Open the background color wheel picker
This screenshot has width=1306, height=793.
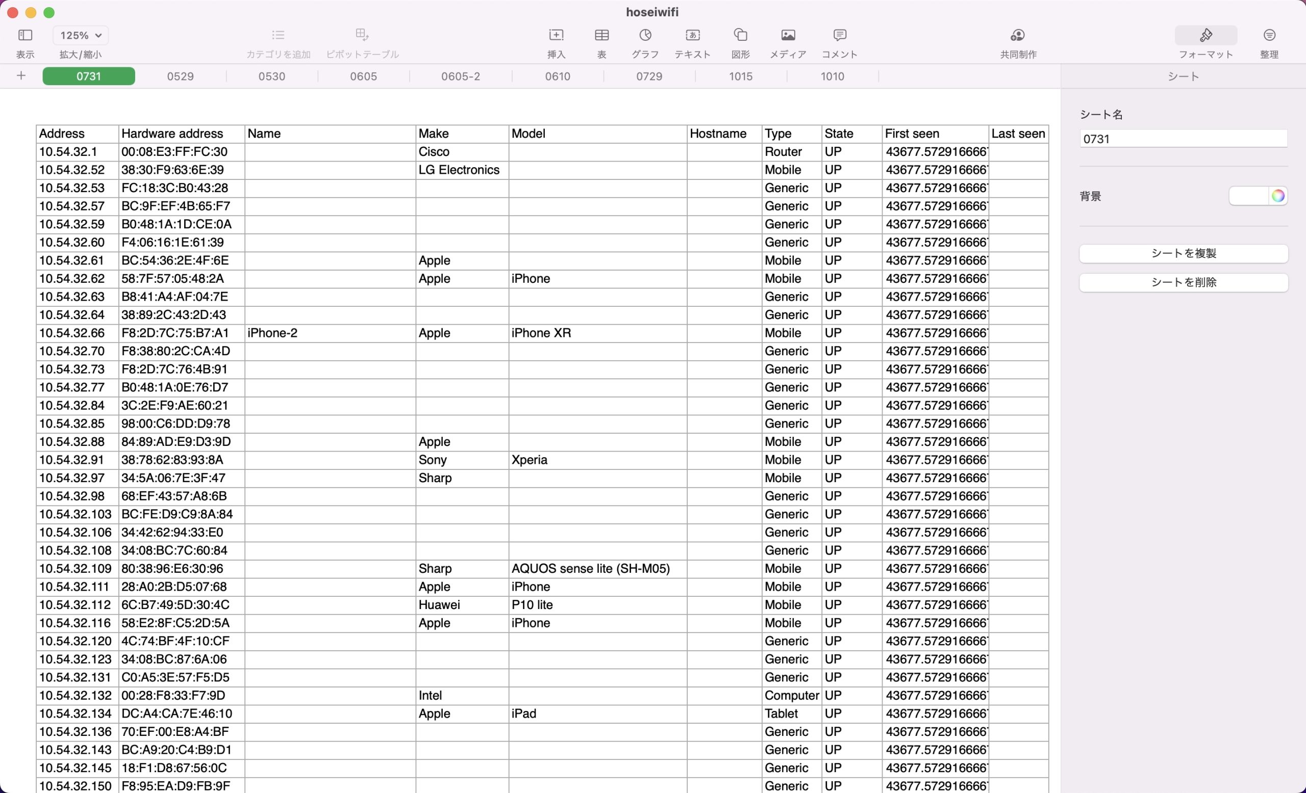pyautogui.click(x=1278, y=196)
